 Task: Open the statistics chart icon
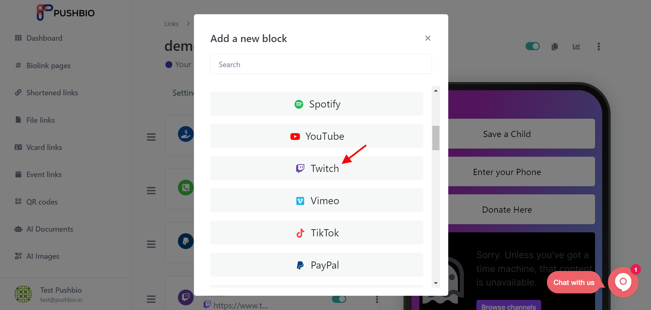click(576, 46)
